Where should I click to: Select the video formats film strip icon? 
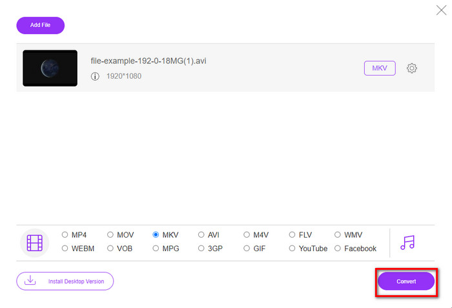[x=35, y=243]
